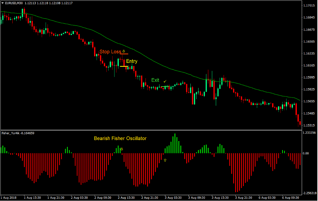Click the Entry text annotation

pos(131,61)
